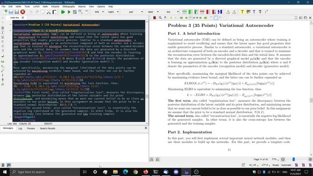
Task: Select the hand scroll tool in PDF viewer
Action: [165, 18]
